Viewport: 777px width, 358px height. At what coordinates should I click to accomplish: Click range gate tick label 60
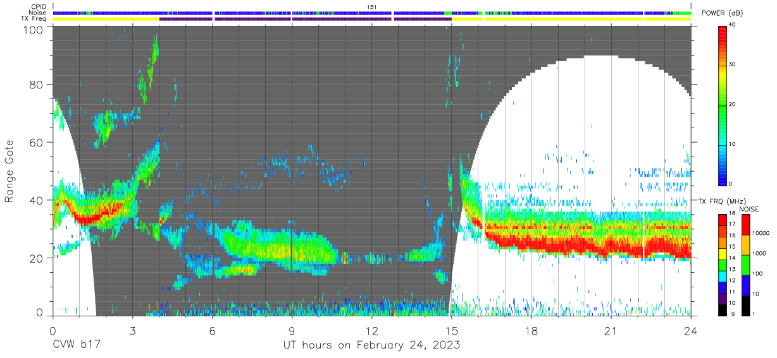[37, 143]
